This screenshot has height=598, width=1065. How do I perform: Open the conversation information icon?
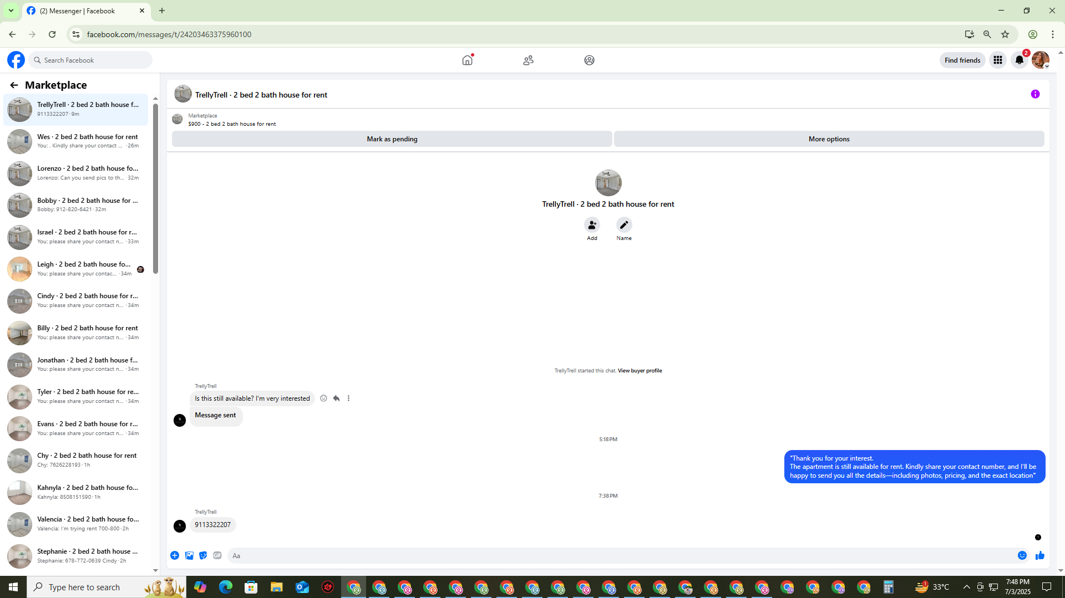coord(1035,94)
